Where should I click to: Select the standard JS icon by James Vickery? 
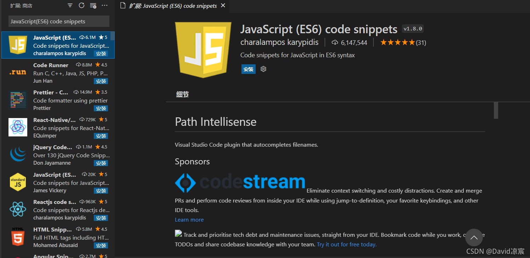tap(18, 182)
